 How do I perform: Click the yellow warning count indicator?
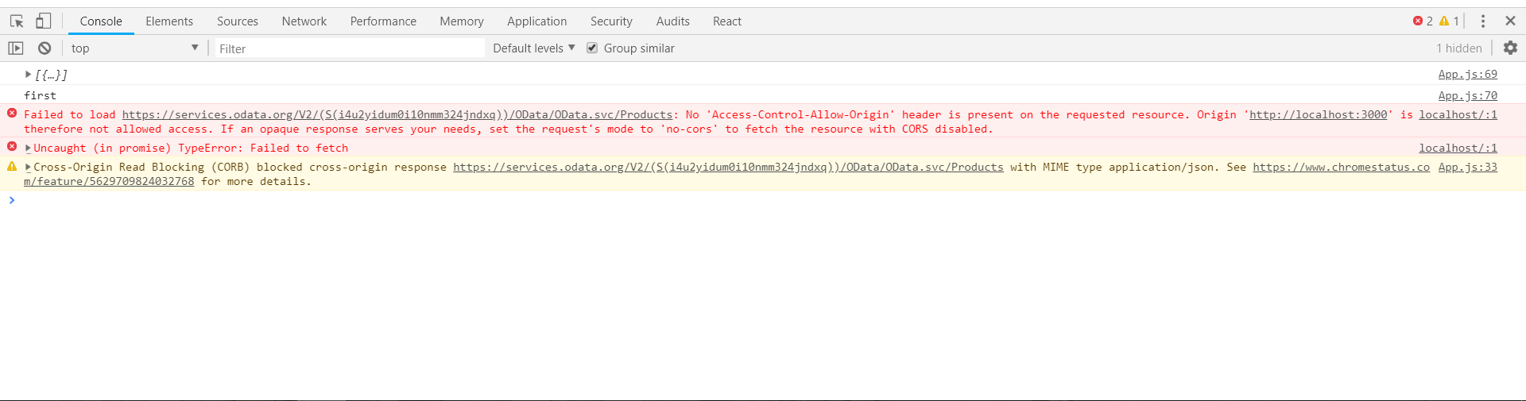(x=1449, y=21)
